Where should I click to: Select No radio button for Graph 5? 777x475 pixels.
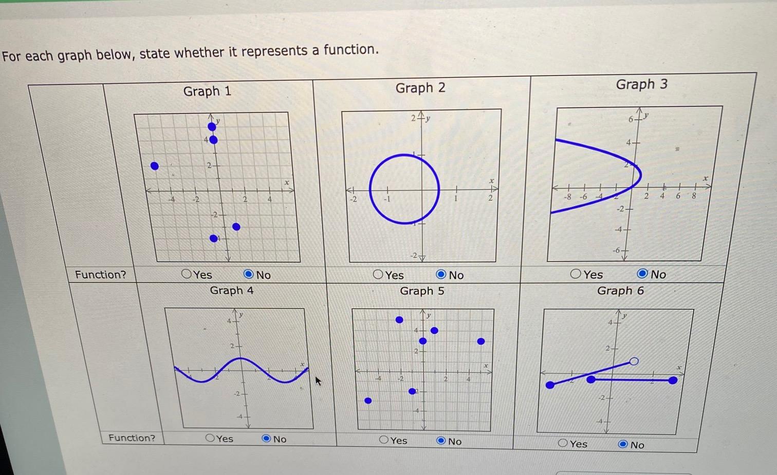441,440
